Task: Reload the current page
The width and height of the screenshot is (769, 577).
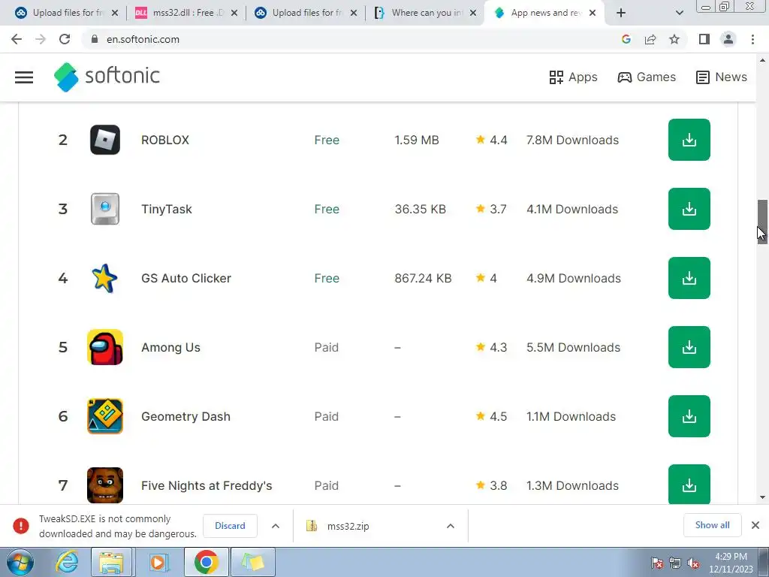Action: coord(65,39)
